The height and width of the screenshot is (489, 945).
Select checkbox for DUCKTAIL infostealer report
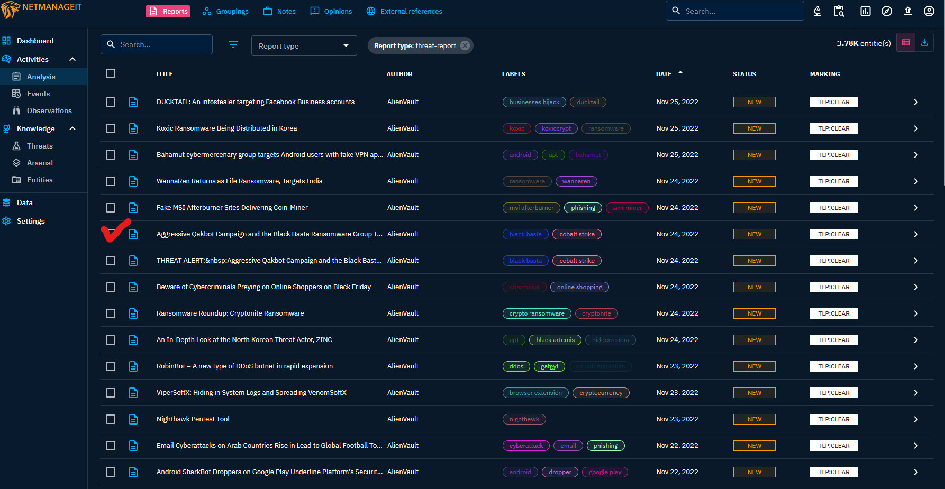pos(111,102)
